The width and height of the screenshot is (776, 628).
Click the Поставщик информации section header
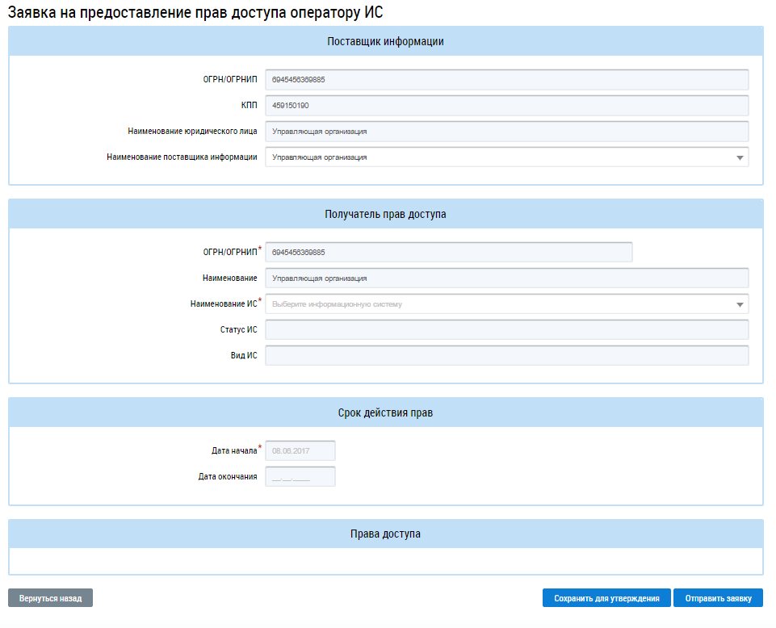tap(385, 42)
